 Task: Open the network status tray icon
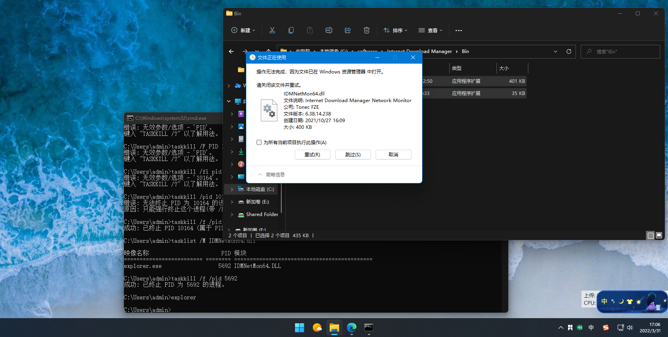coord(620,328)
